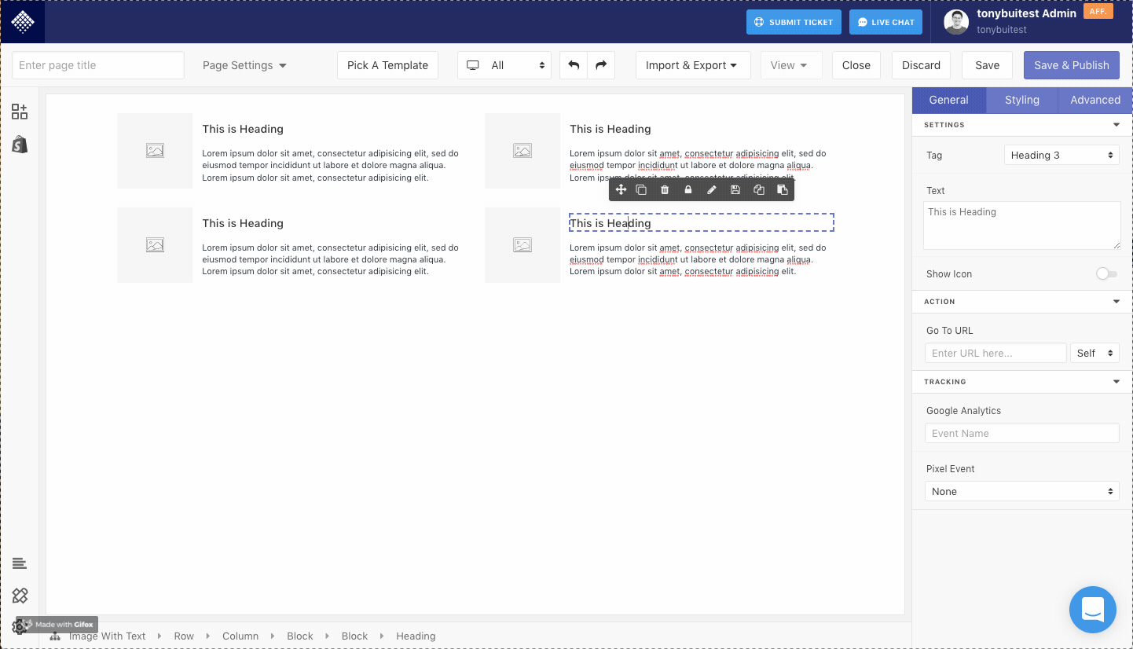
Task: Click the Save button
Action: [988, 65]
